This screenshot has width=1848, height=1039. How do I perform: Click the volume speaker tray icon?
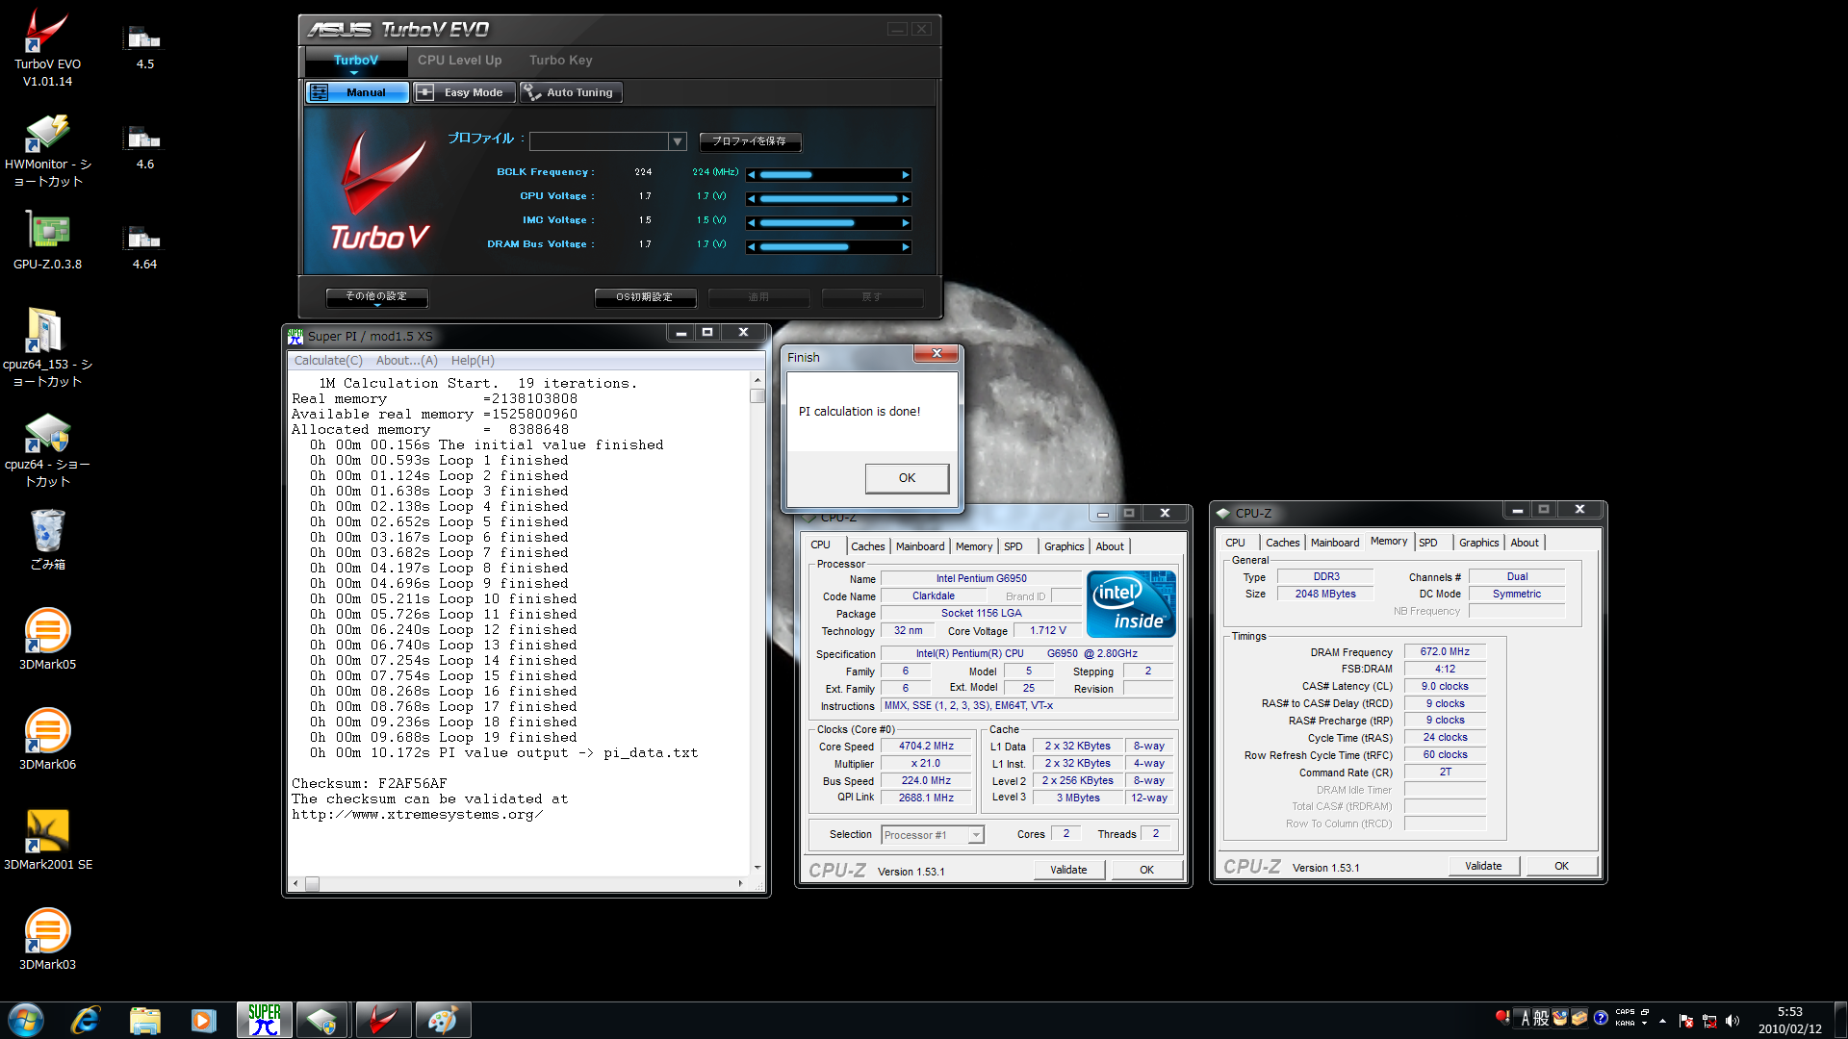(x=1732, y=1021)
